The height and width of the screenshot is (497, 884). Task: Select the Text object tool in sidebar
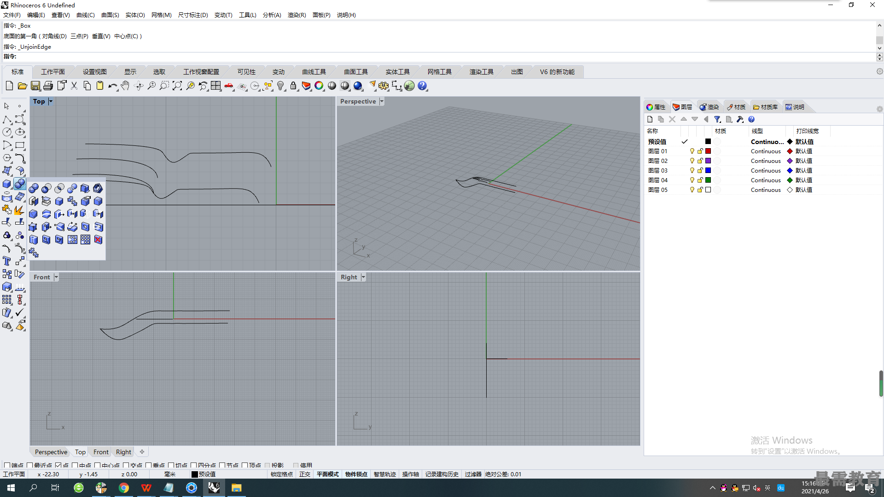(x=7, y=261)
